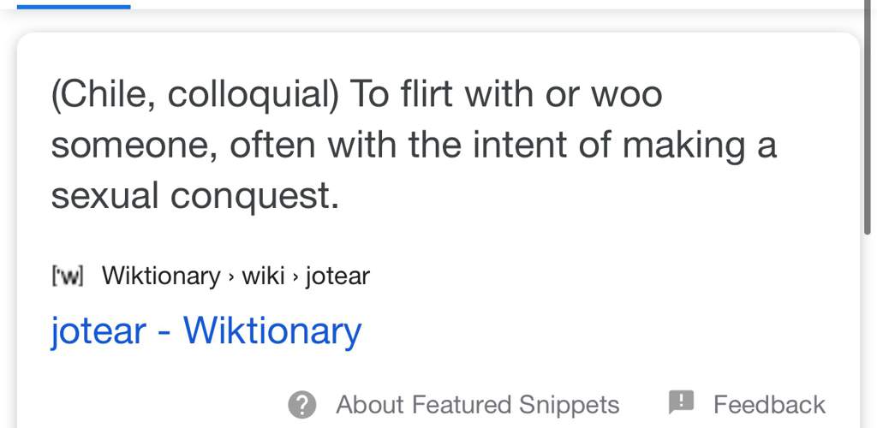This screenshot has height=428, width=877.
Task: Click 'Wiktionary' in the breadcrumb
Action: click(161, 276)
